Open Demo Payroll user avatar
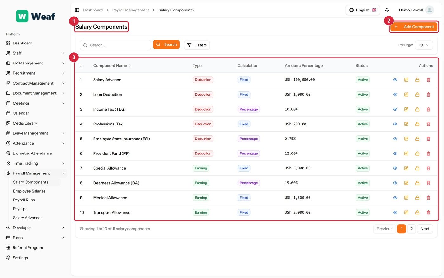 (x=429, y=10)
